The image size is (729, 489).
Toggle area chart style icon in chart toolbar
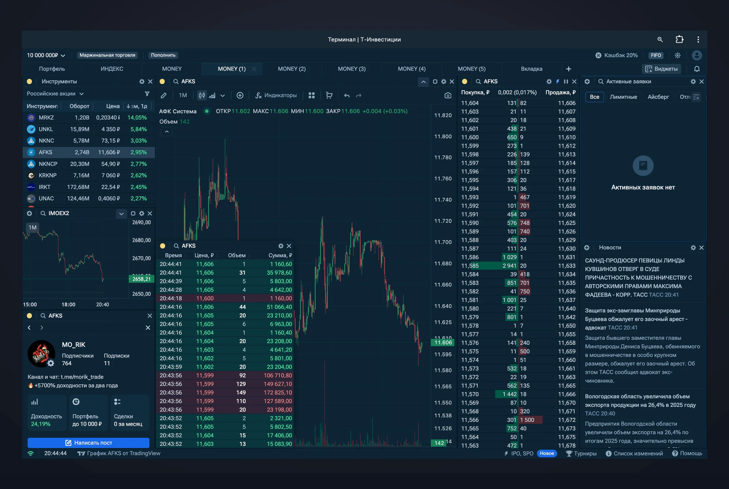(212, 95)
